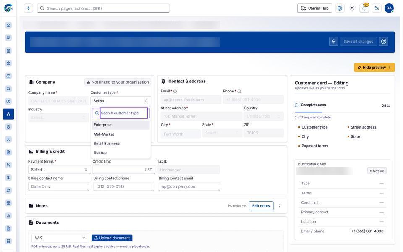Open the W-9 document type dropdown
403x252 pixels.
pyautogui.click(x=60, y=238)
